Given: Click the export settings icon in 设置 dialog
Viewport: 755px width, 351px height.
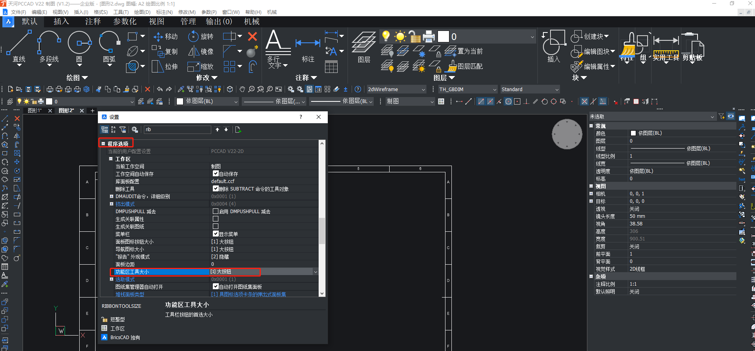Looking at the screenshot, I should coord(238,130).
